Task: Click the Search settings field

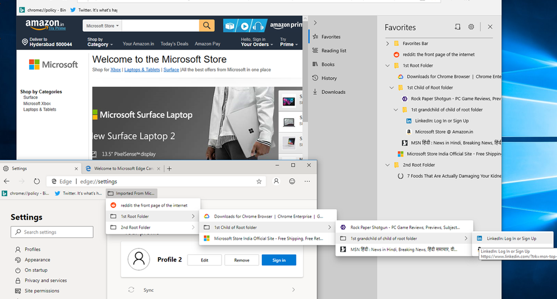Action: tap(52, 232)
